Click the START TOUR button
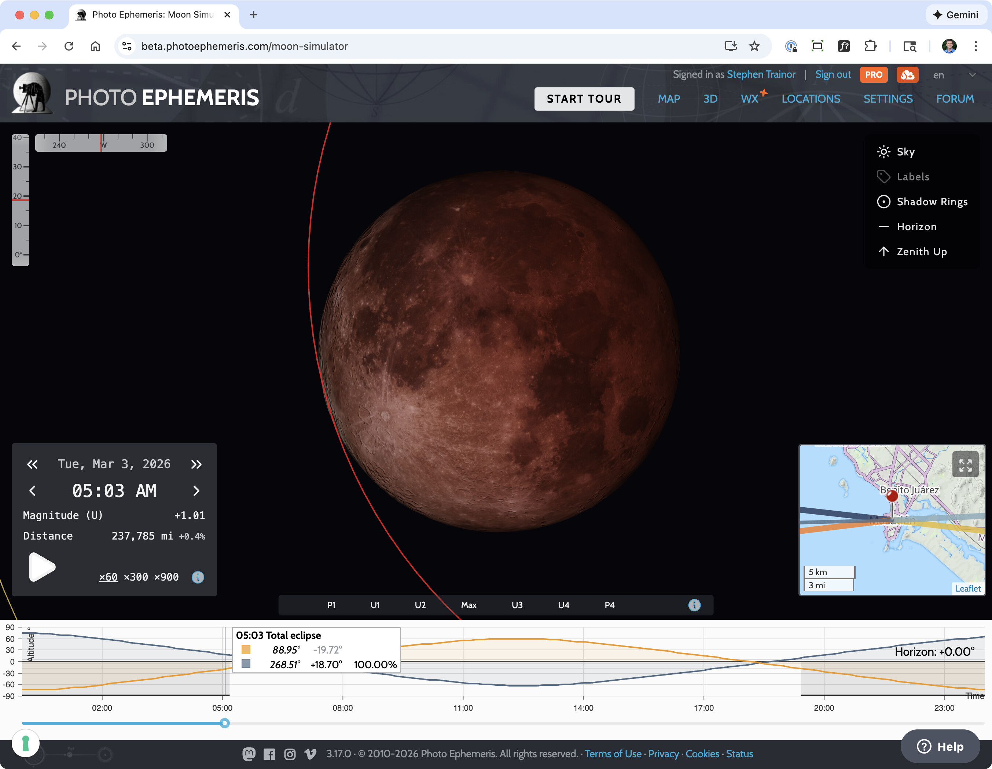This screenshot has width=992, height=769. coord(584,99)
